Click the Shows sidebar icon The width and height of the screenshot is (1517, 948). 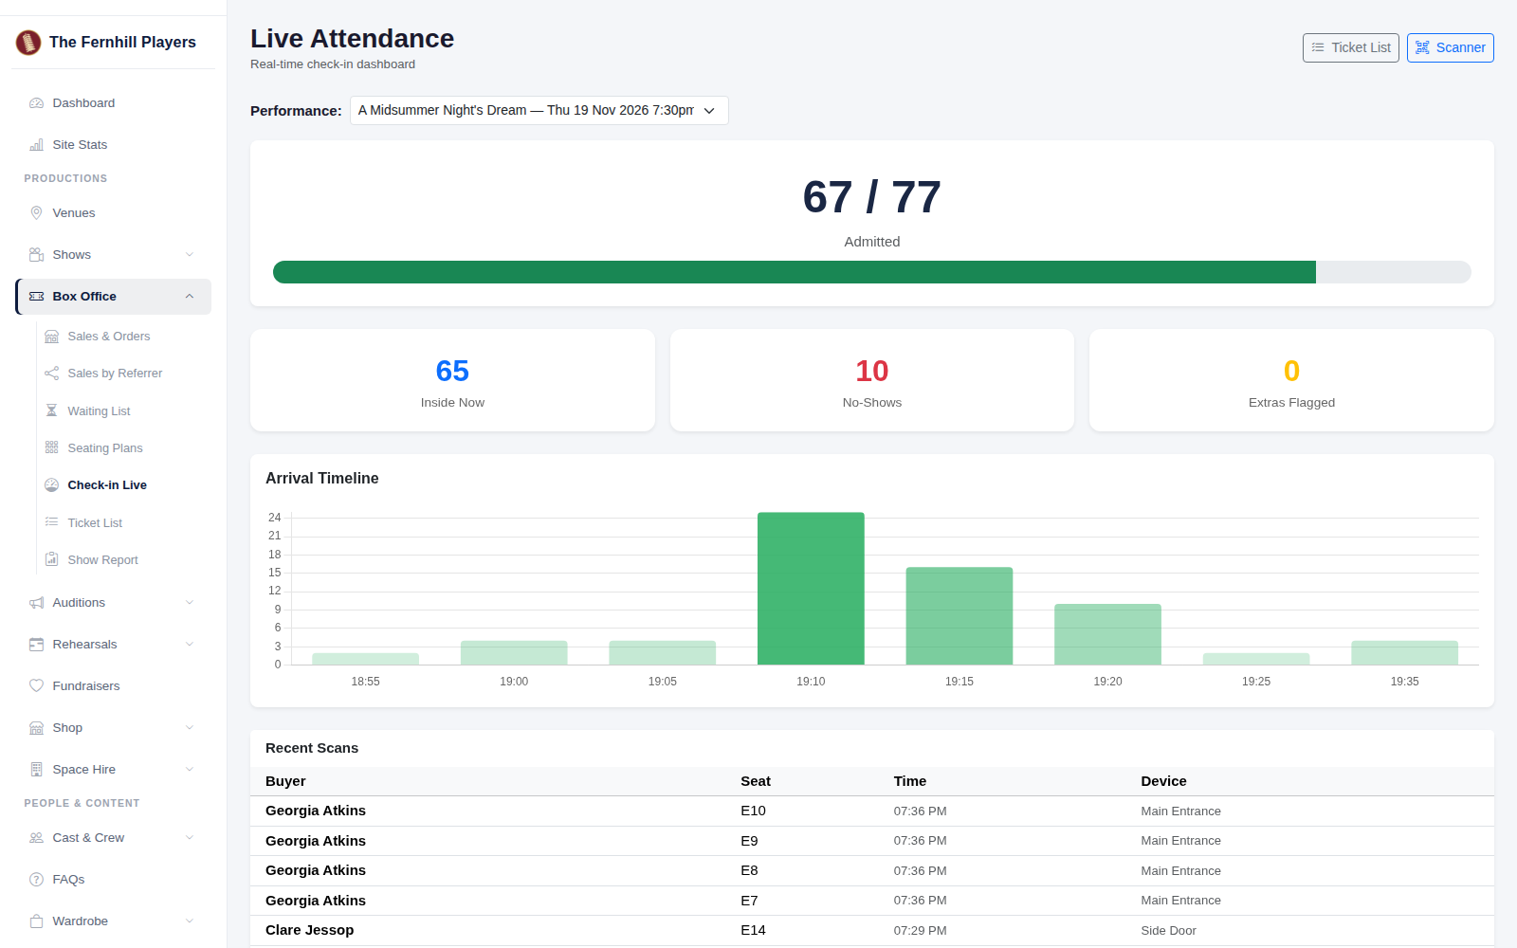coord(37,255)
